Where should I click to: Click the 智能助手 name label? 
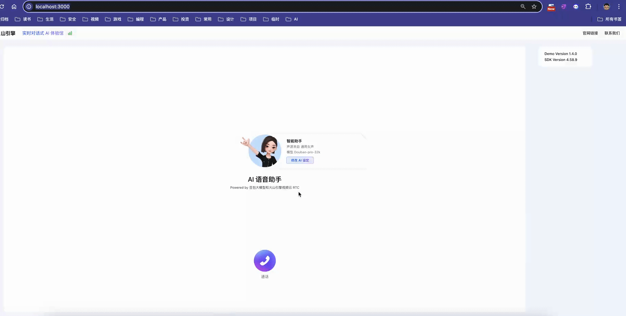click(294, 141)
